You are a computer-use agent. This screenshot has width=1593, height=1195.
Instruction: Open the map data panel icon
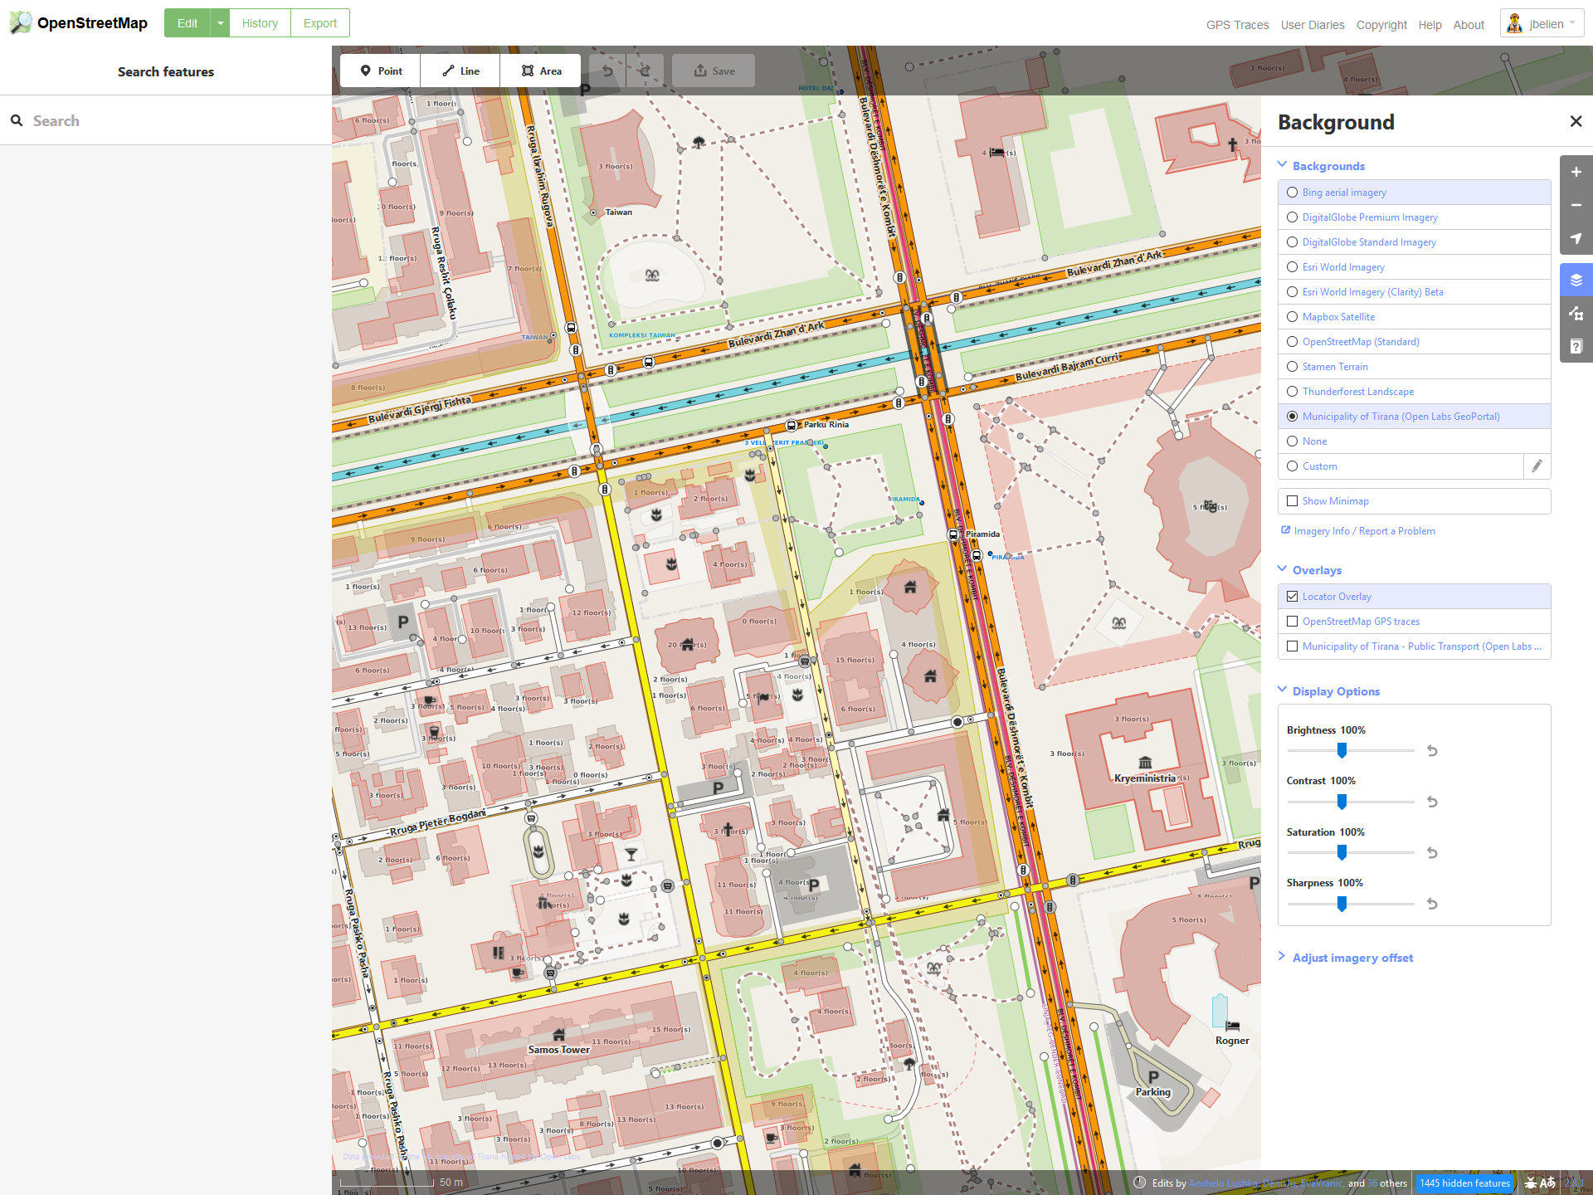click(x=1576, y=313)
